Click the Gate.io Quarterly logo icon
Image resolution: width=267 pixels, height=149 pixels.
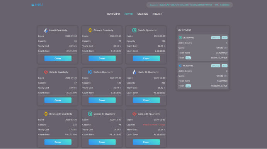pos(46,72)
